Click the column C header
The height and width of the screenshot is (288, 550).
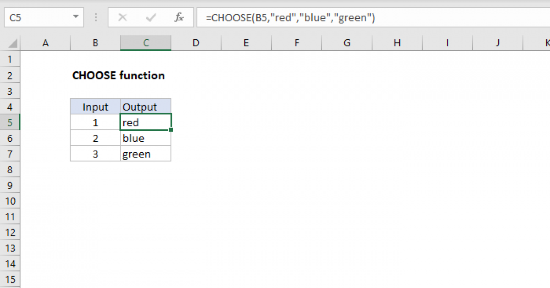145,43
